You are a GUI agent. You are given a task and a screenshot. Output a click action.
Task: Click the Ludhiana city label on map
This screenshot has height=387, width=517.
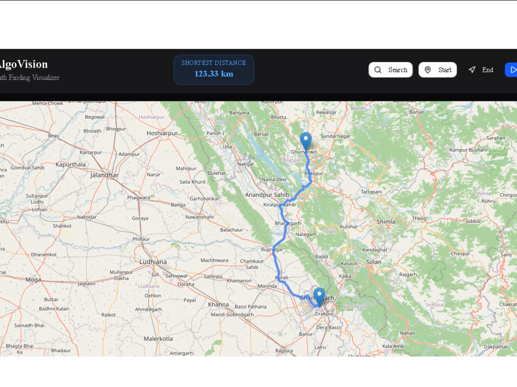pyautogui.click(x=153, y=262)
